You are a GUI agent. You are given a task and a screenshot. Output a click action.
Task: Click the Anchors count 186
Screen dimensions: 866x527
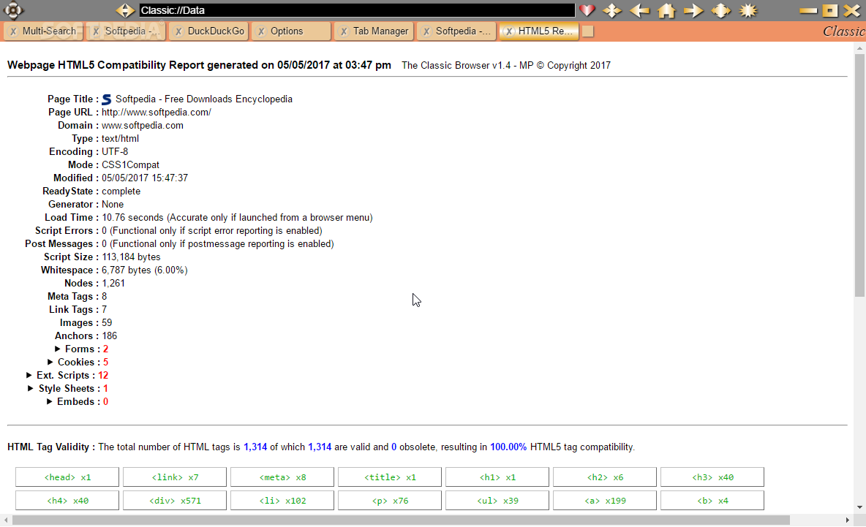tap(110, 336)
